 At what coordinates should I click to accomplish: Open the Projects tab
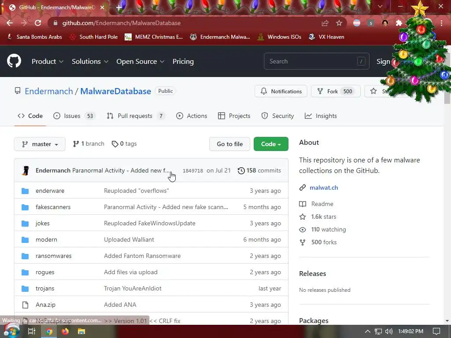(x=234, y=116)
